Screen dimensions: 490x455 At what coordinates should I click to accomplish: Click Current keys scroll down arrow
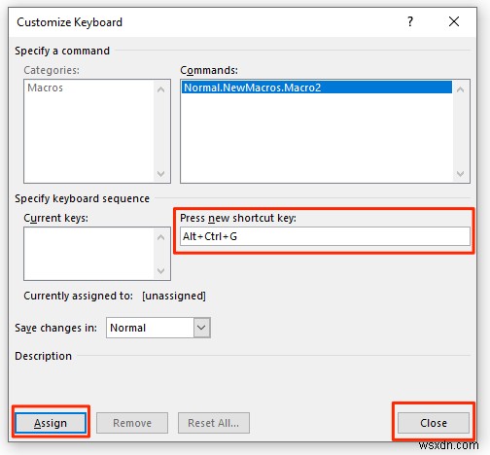coord(160,270)
